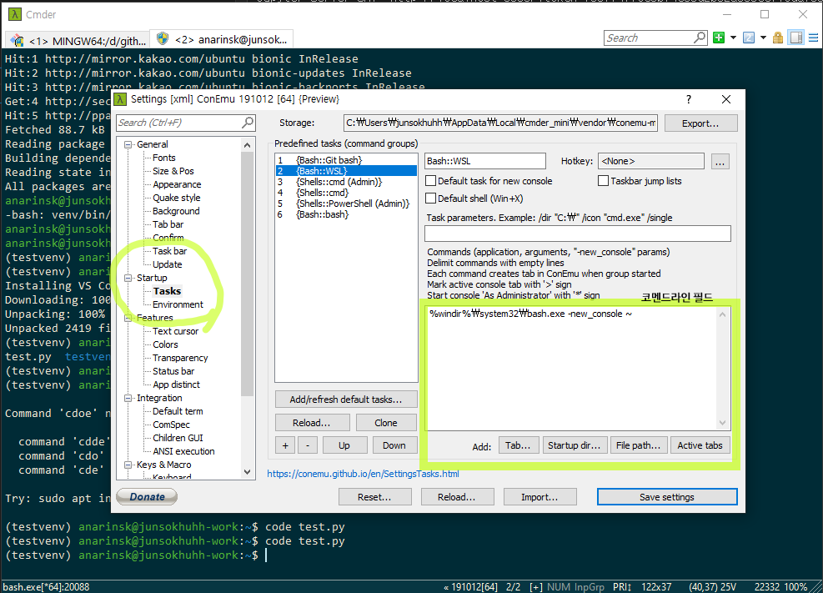Open the Background settings page
The image size is (823, 593).
point(176,212)
